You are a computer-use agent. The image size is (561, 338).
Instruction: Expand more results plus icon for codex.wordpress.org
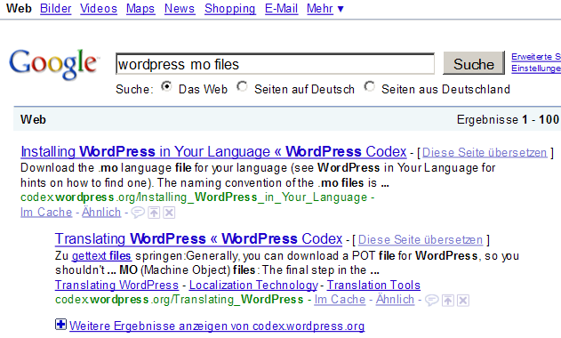60,325
